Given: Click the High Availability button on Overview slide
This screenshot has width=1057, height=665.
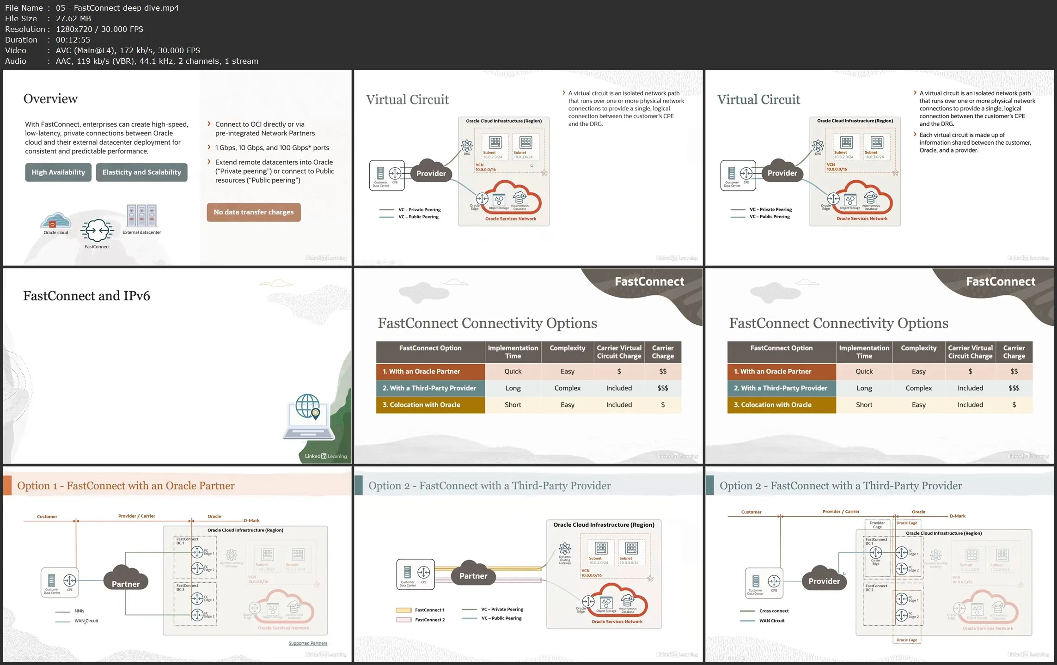Looking at the screenshot, I should click(58, 172).
